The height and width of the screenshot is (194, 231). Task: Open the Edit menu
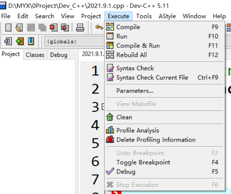click(x=23, y=16)
